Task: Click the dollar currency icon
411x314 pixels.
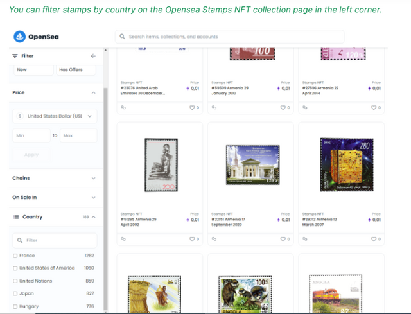Action: 20,116
